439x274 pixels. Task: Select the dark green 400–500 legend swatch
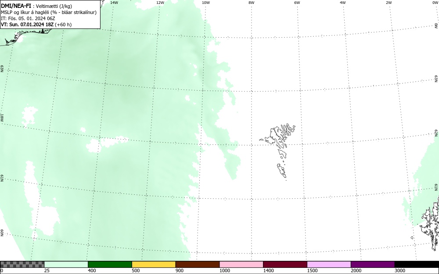[110, 264]
